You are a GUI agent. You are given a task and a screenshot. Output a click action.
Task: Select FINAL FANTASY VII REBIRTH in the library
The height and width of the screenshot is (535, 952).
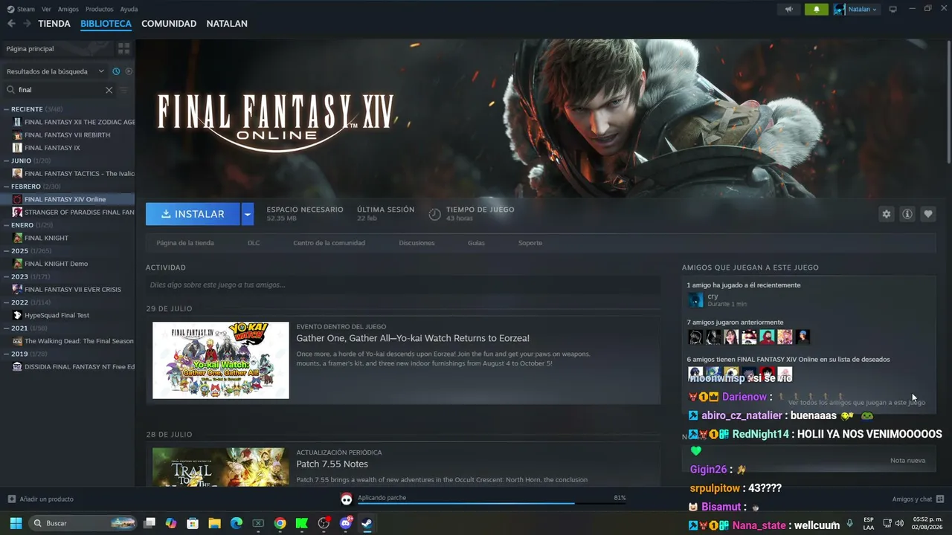67,135
